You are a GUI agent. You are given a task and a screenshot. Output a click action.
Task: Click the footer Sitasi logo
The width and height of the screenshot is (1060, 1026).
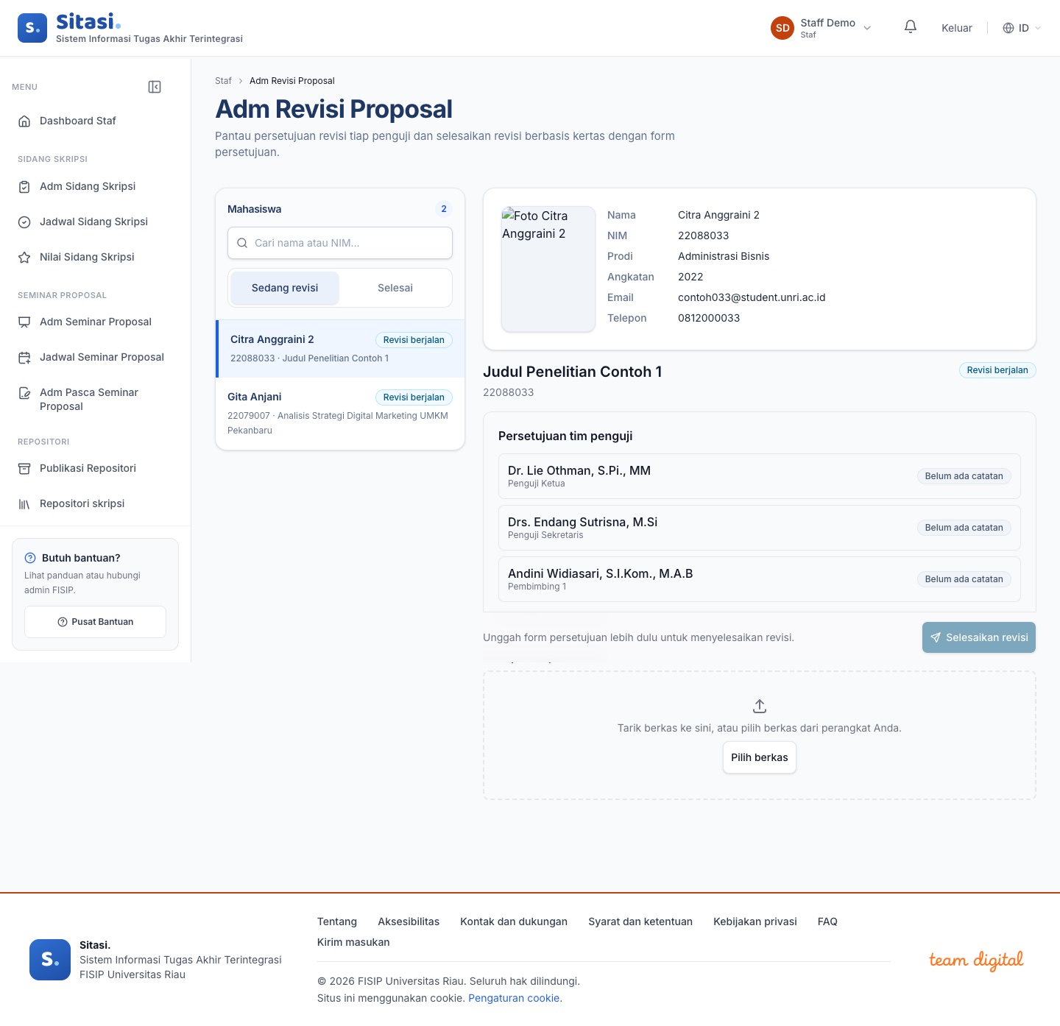click(x=50, y=960)
